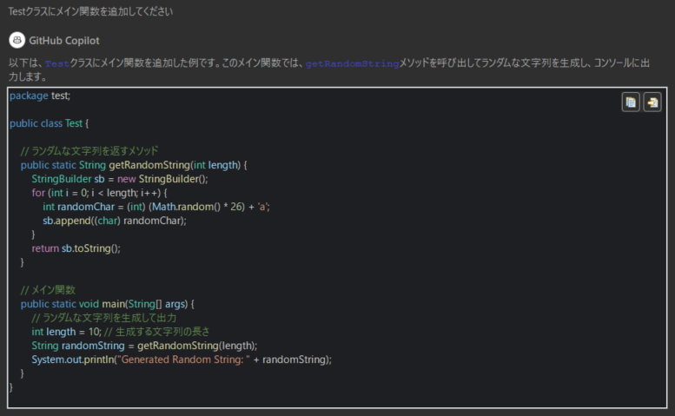Click the 'package test;' code line

point(39,96)
